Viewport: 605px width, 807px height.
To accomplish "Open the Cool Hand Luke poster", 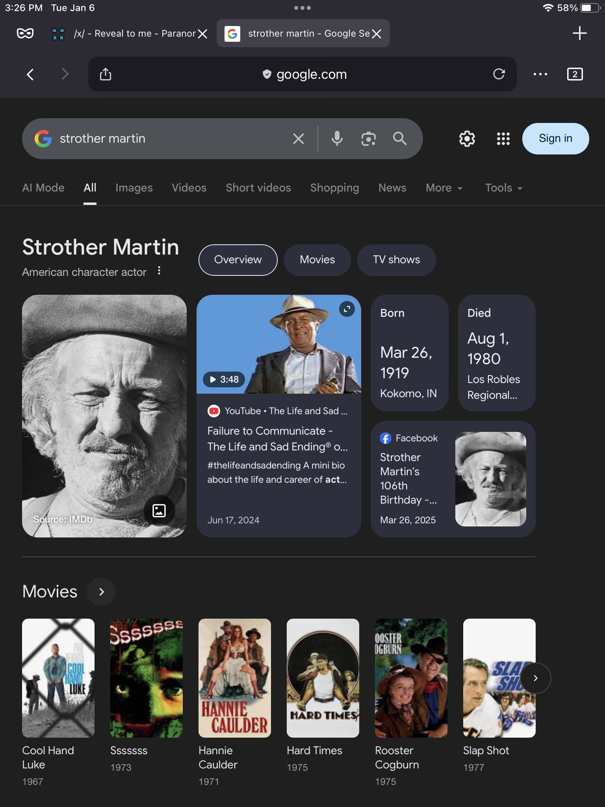I will 58,678.
